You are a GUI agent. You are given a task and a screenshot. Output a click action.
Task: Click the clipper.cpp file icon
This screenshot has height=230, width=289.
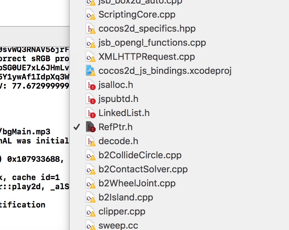coord(91,212)
